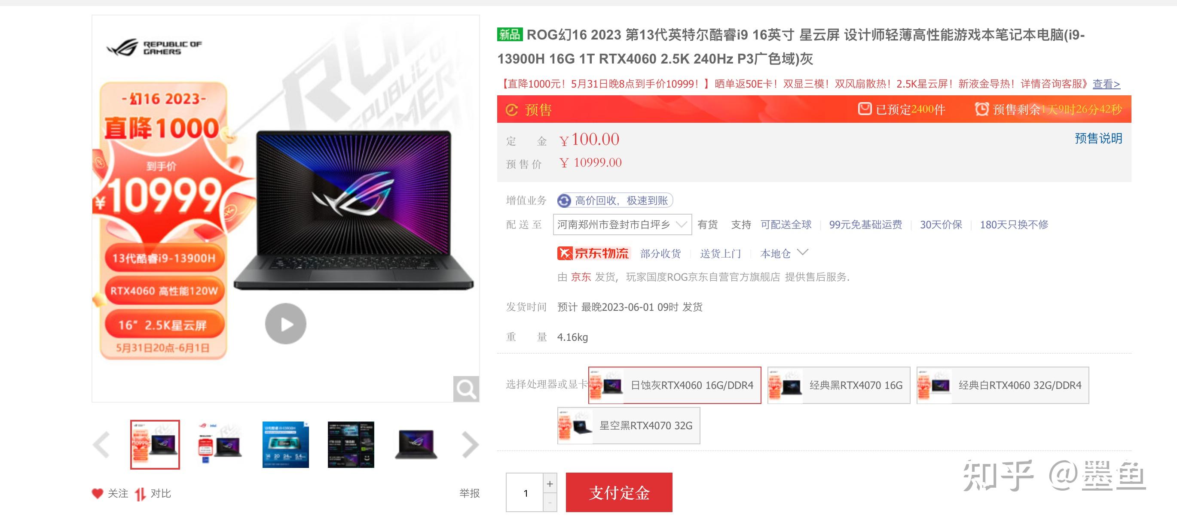Click the 查看> promotion link
This screenshot has width=1177, height=522.
click(x=1106, y=84)
